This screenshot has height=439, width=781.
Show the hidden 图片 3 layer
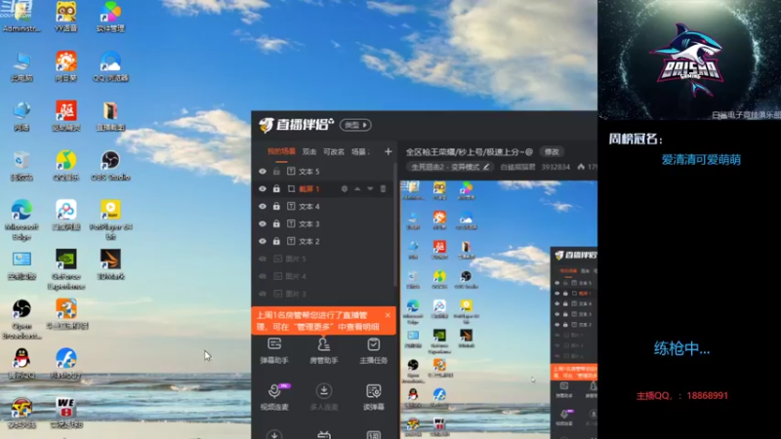(x=263, y=294)
